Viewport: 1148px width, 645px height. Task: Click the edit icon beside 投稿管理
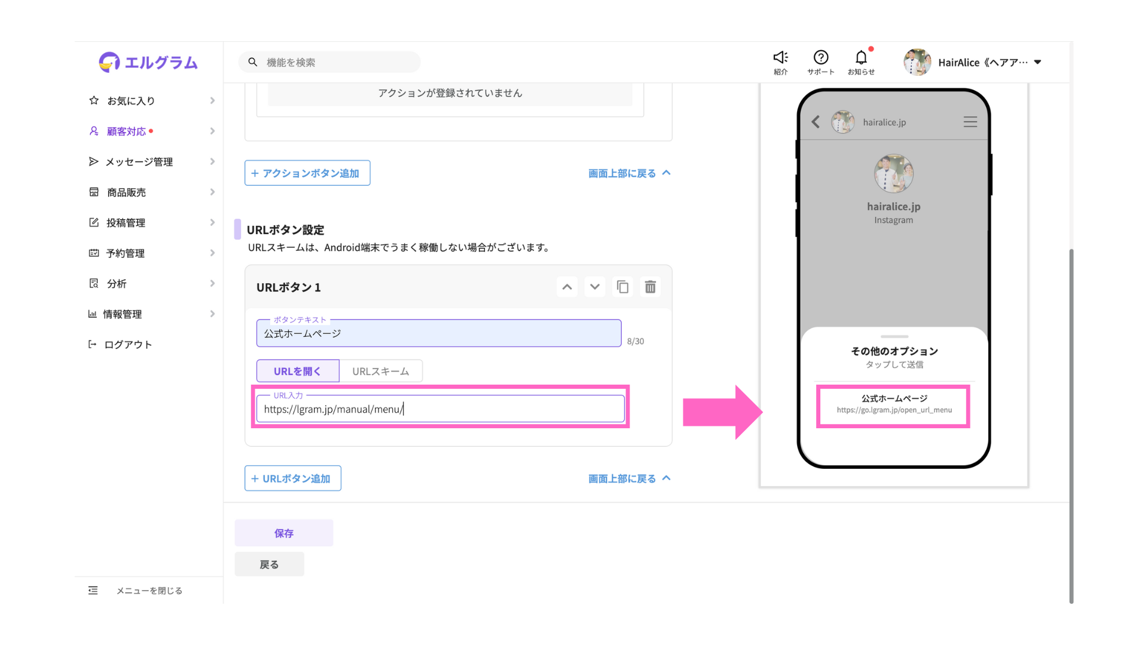[94, 222]
